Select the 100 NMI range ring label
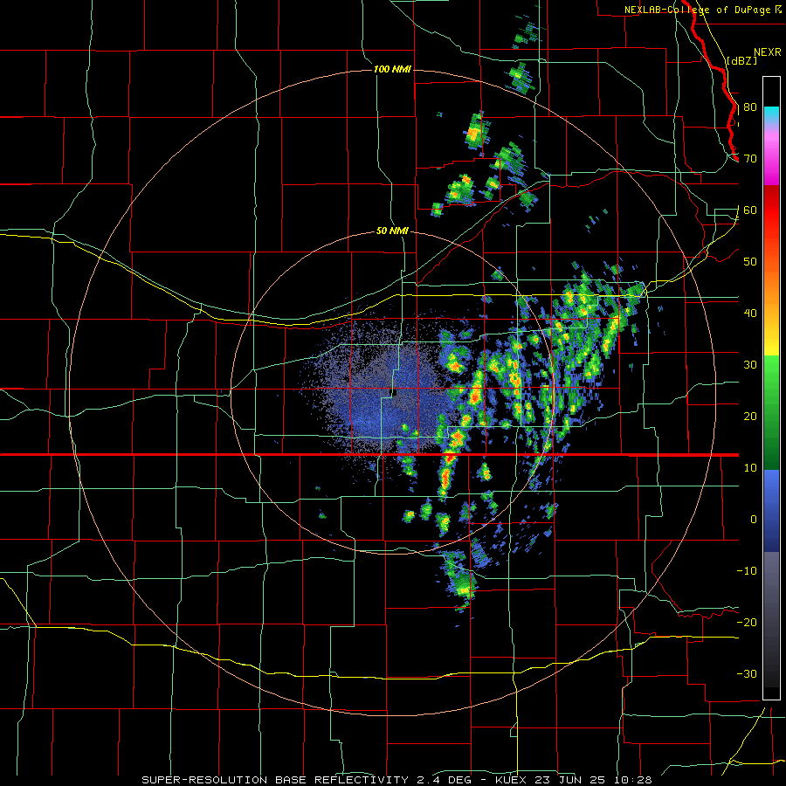 click(x=392, y=69)
